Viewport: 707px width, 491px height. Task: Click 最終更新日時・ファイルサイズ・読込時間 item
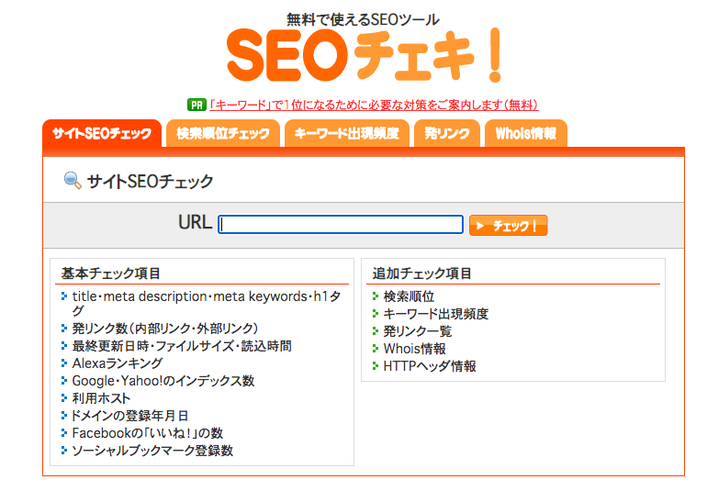pyautogui.click(x=182, y=346)
